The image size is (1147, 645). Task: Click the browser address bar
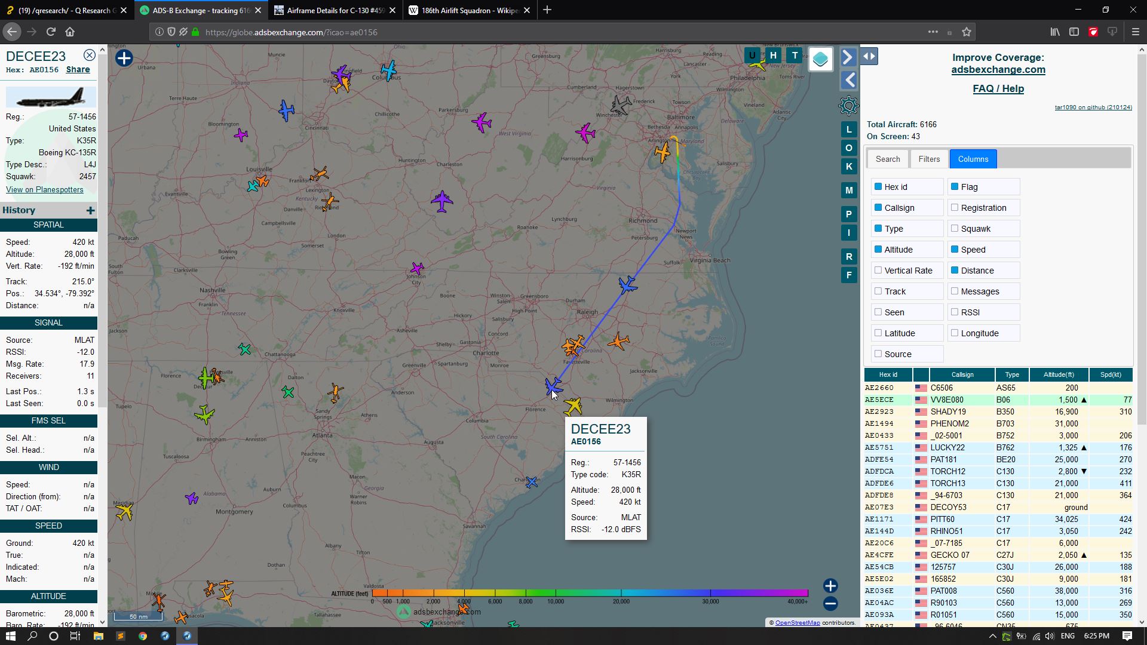(562, 32)
